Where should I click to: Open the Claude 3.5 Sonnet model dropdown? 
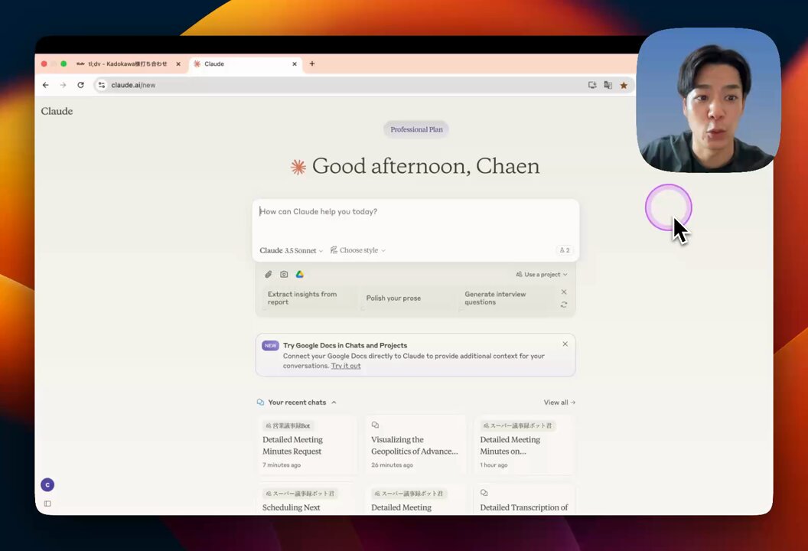pos(292,250)
